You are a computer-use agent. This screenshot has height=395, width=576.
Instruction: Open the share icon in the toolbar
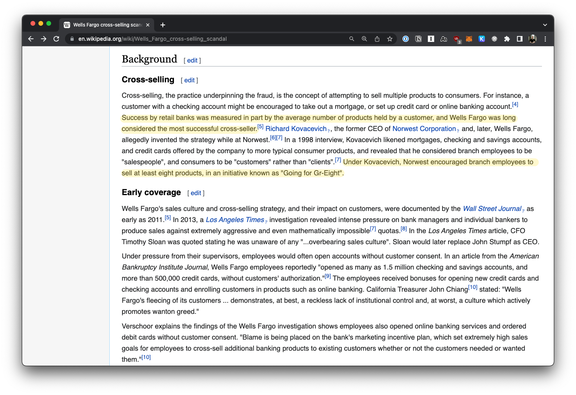(x=377, y=39)
